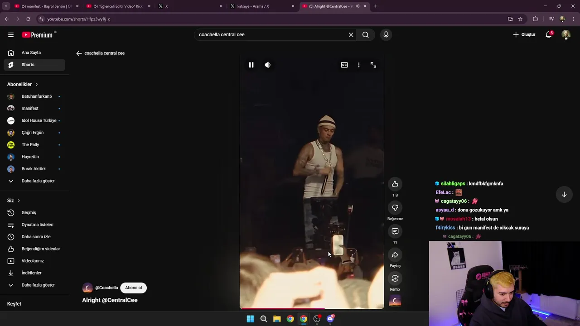580x326 pixels.
Task: Open the Coachella channel avatar
Action: pyautogui.click(x=87, y=288)
